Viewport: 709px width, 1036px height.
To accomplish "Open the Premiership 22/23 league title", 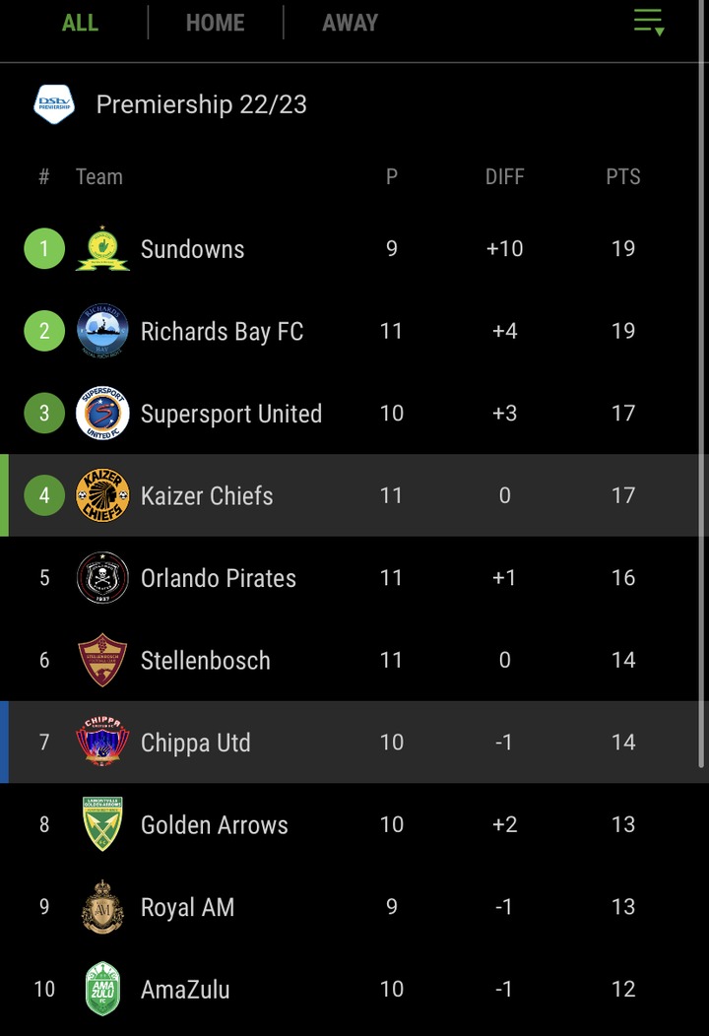I will tap(202, 104).
